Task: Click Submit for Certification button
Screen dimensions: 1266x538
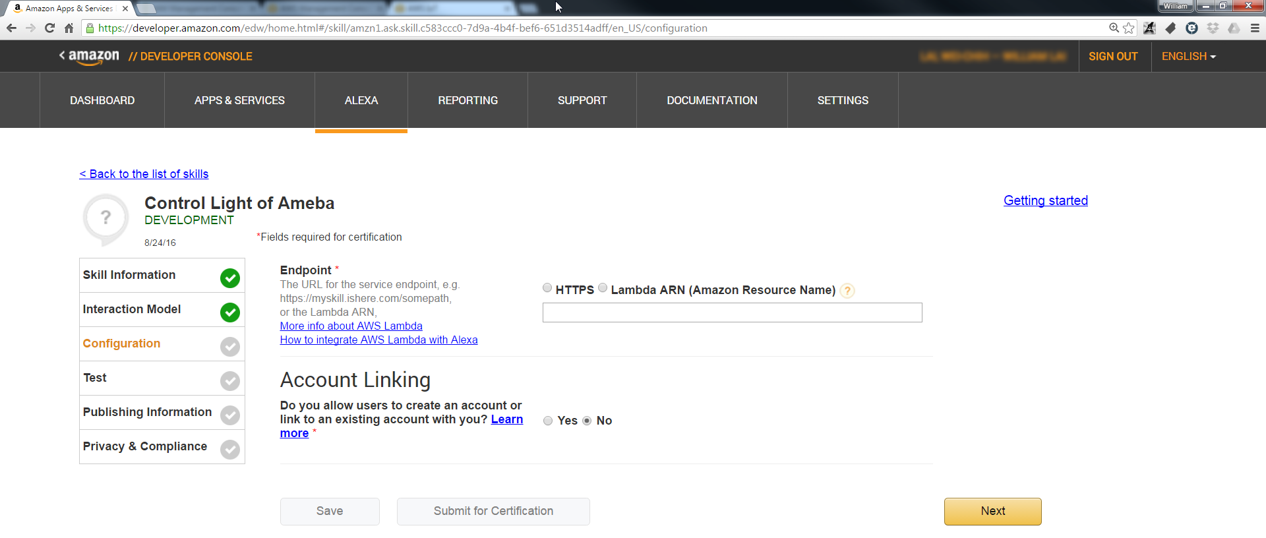Action: pos(493,512)
